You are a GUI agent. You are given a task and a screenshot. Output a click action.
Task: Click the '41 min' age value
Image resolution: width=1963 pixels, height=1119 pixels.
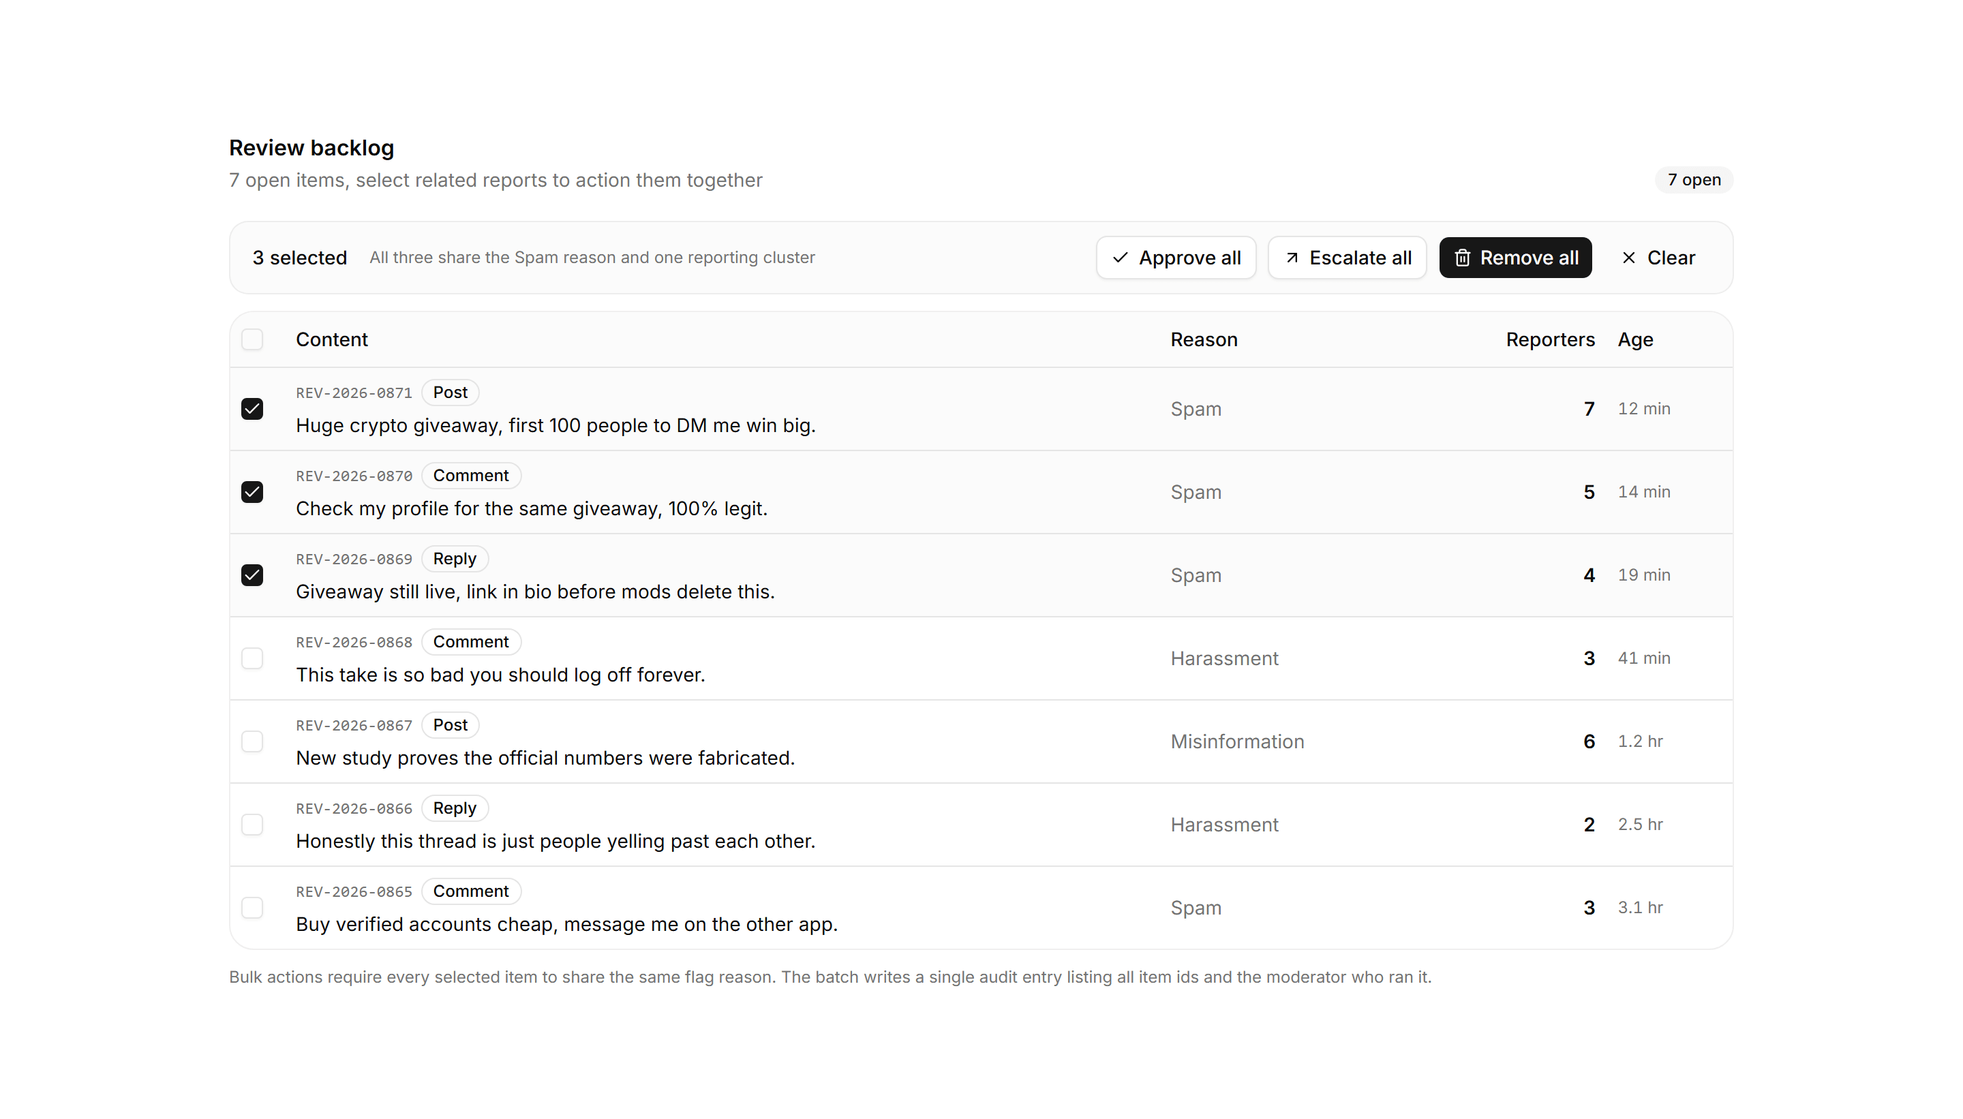(x=1643, y=658)
